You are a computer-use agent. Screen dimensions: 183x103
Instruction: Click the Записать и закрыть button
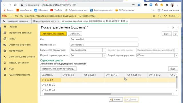(53, 34)
